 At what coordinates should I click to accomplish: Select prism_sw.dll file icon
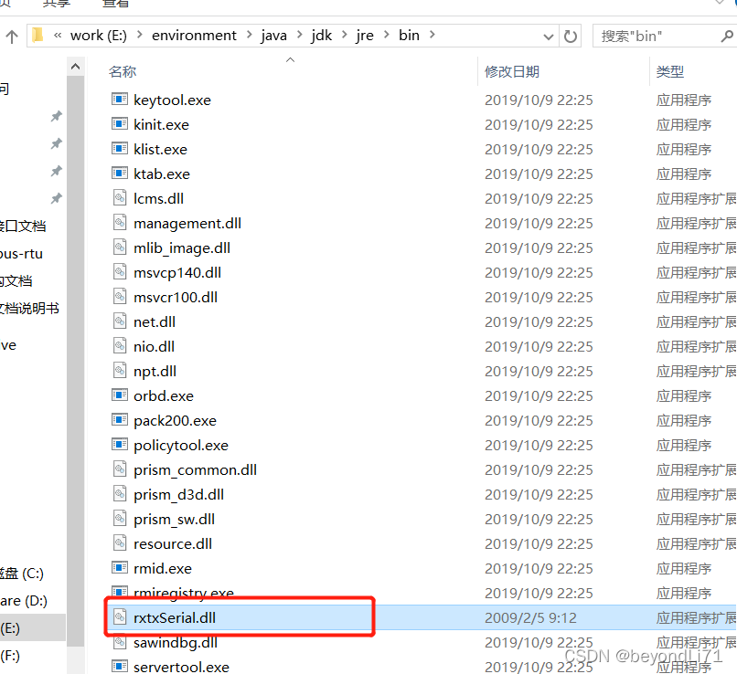click(120, 518)
